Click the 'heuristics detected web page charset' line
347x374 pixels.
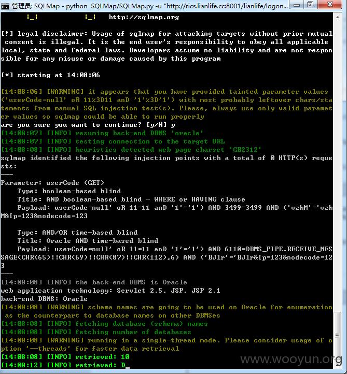click(131, 150)
